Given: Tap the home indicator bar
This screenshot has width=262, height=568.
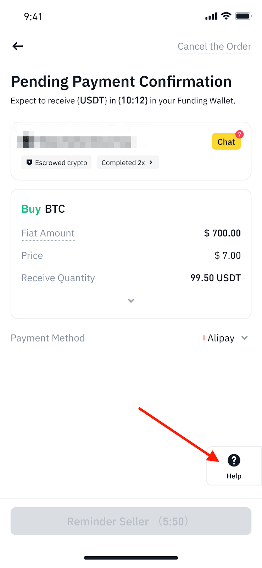Looking at the screenshot, I should 131,558.
